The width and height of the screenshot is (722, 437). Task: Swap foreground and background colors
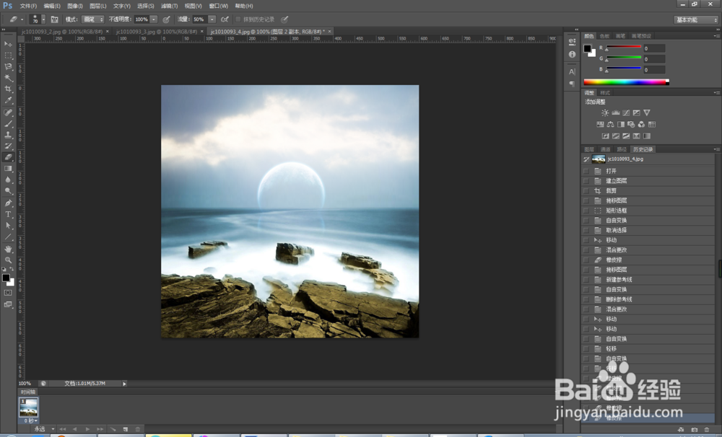click(12, 269)
